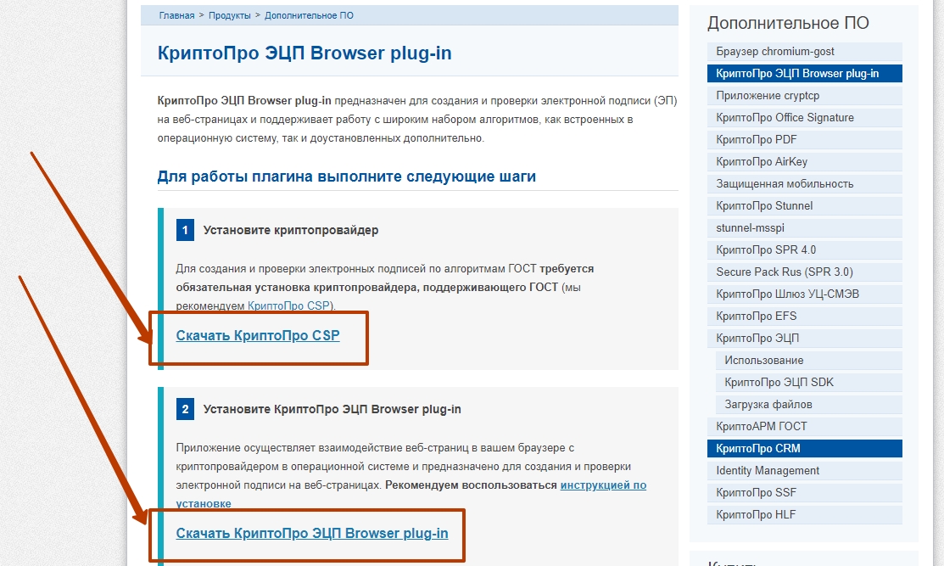Click "Secure Pack Rus (SPR 3.0)" menu item
Screen dimensions: 944x566
point(784,272)
